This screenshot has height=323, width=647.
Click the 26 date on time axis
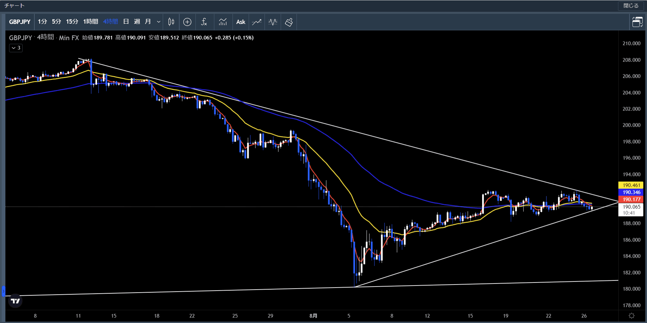(x=584, y=316)
